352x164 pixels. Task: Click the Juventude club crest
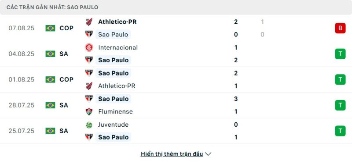[x=89, y=125]
